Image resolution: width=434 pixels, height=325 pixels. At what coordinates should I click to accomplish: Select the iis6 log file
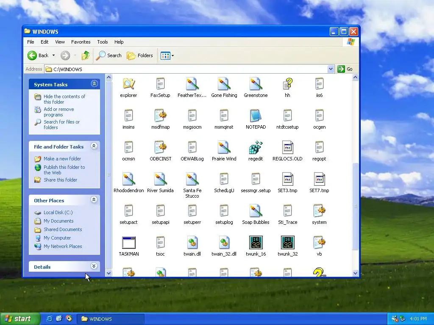319,84
